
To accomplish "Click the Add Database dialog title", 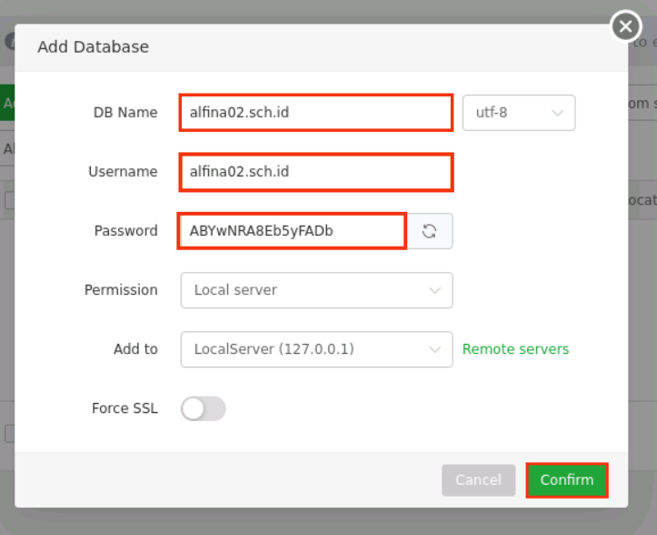I will 93,46.
